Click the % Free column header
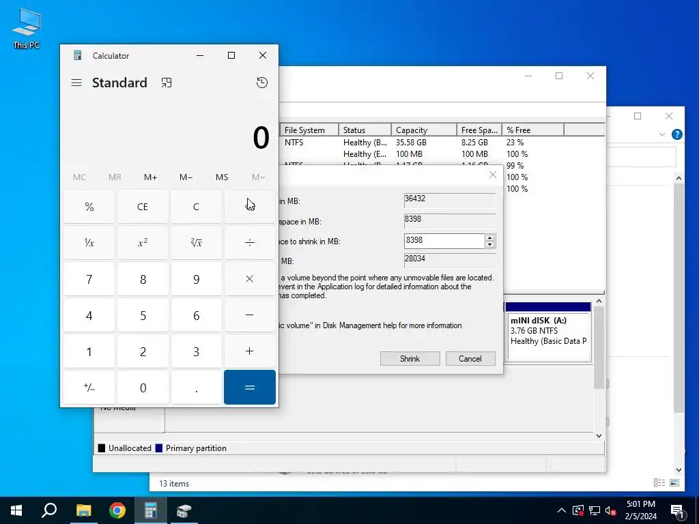 tap(533, 130)
